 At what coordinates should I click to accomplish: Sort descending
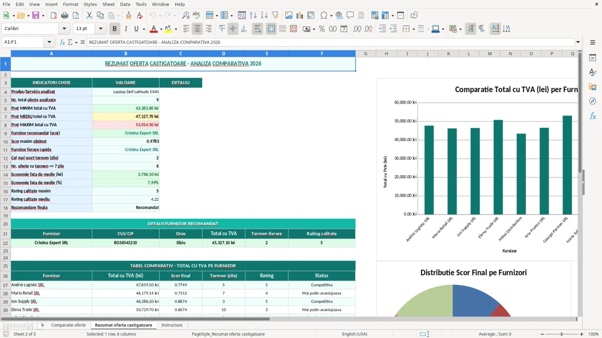[x=264, y=16]
